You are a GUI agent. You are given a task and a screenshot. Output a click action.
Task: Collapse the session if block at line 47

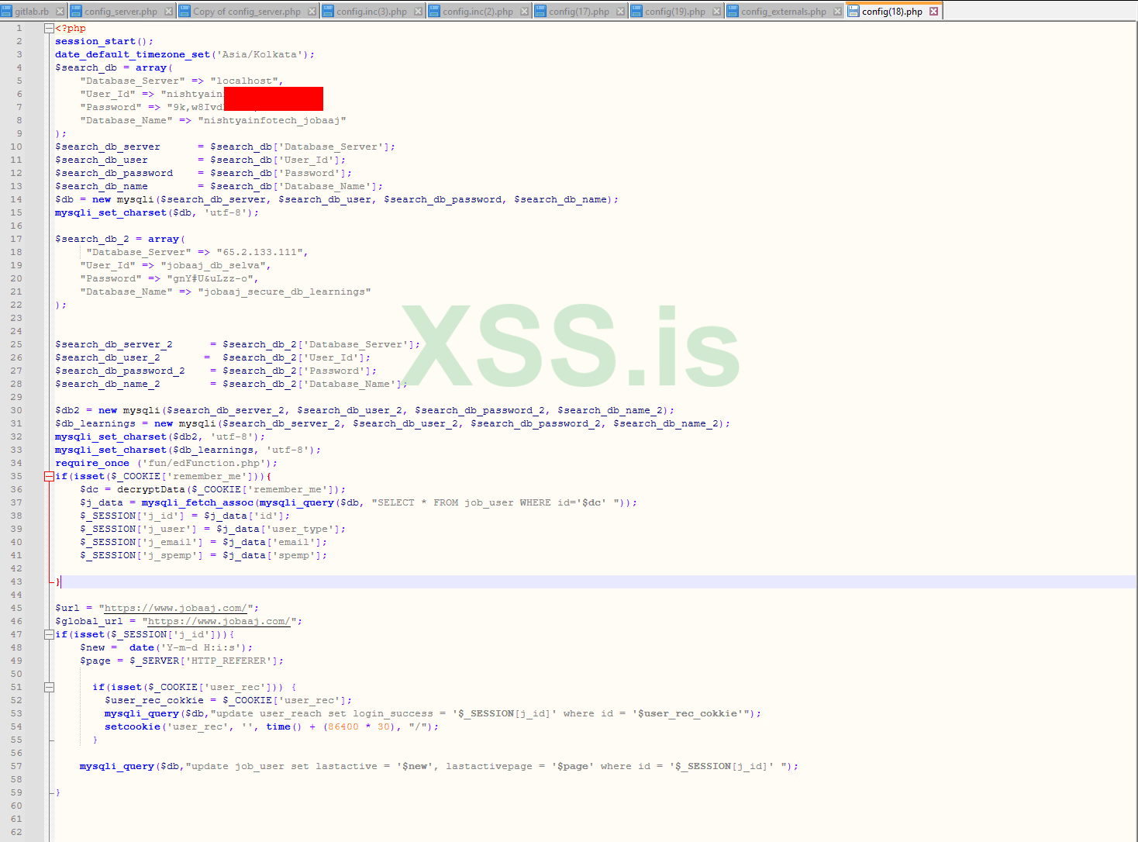tap(49, 634)
